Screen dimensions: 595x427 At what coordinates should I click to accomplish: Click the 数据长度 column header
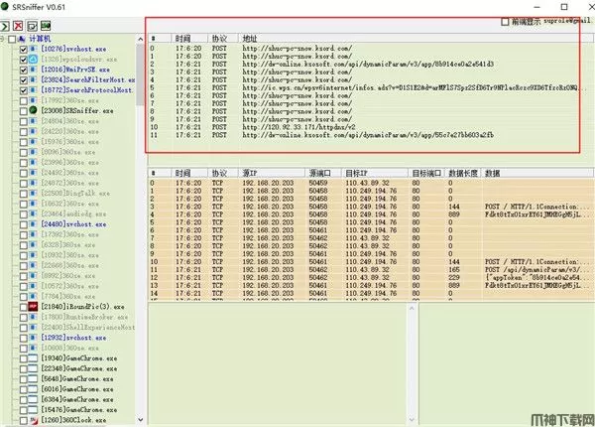click(x=462, y=173)
